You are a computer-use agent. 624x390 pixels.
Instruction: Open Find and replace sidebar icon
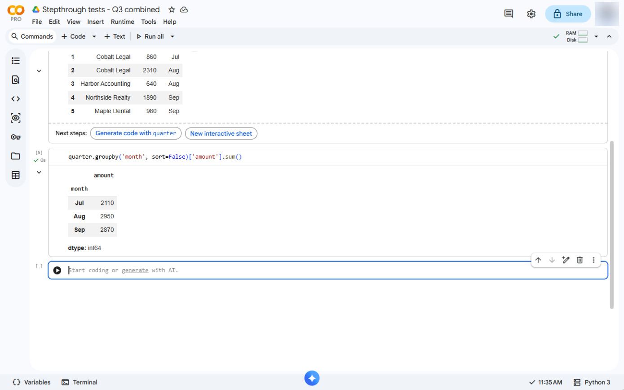(16, 80)
